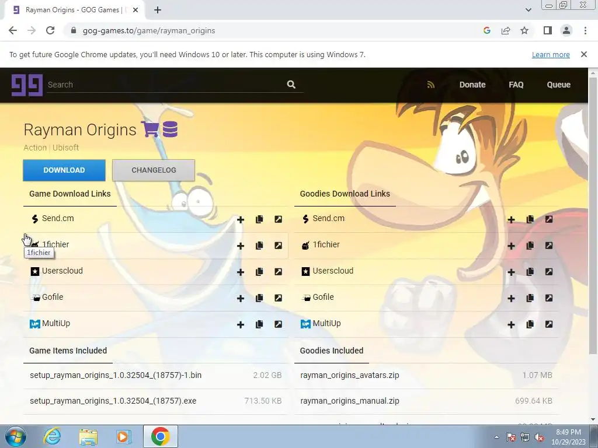The height and width of the screenshot is (448, 598).
Task: Expand goodies Send.cm links with plus icon
Action: [x=511, y=220]
